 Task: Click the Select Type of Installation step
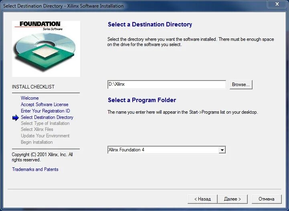[45, 123]
